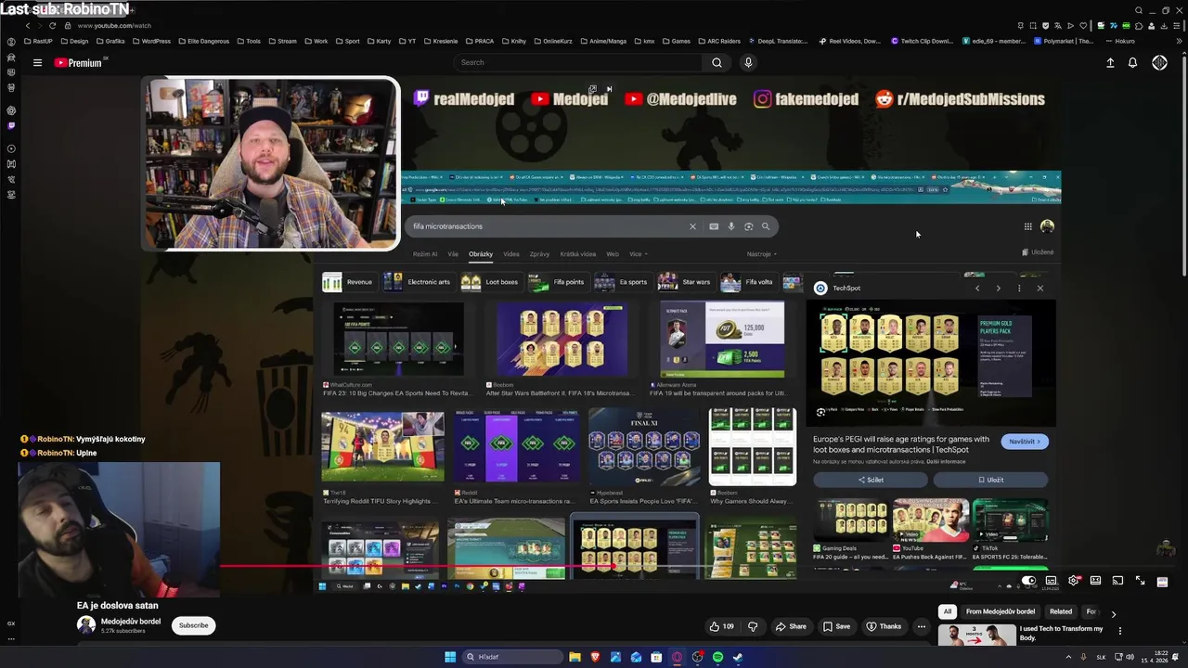Image resolution: width=1188 pixels, height=668 pixels.
Task: Toggle subtitles captions button in player
Action: point(1051,581)
